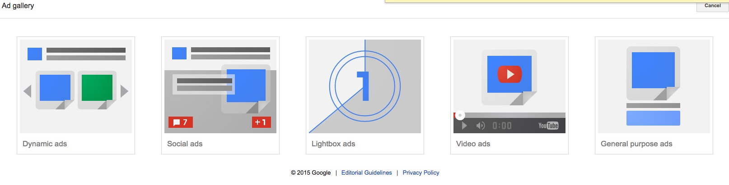Viewport: 729px width, 185px height.
Task: Select the Dynamic ads label
Action: pyautogui.click(x=45, y=144)
